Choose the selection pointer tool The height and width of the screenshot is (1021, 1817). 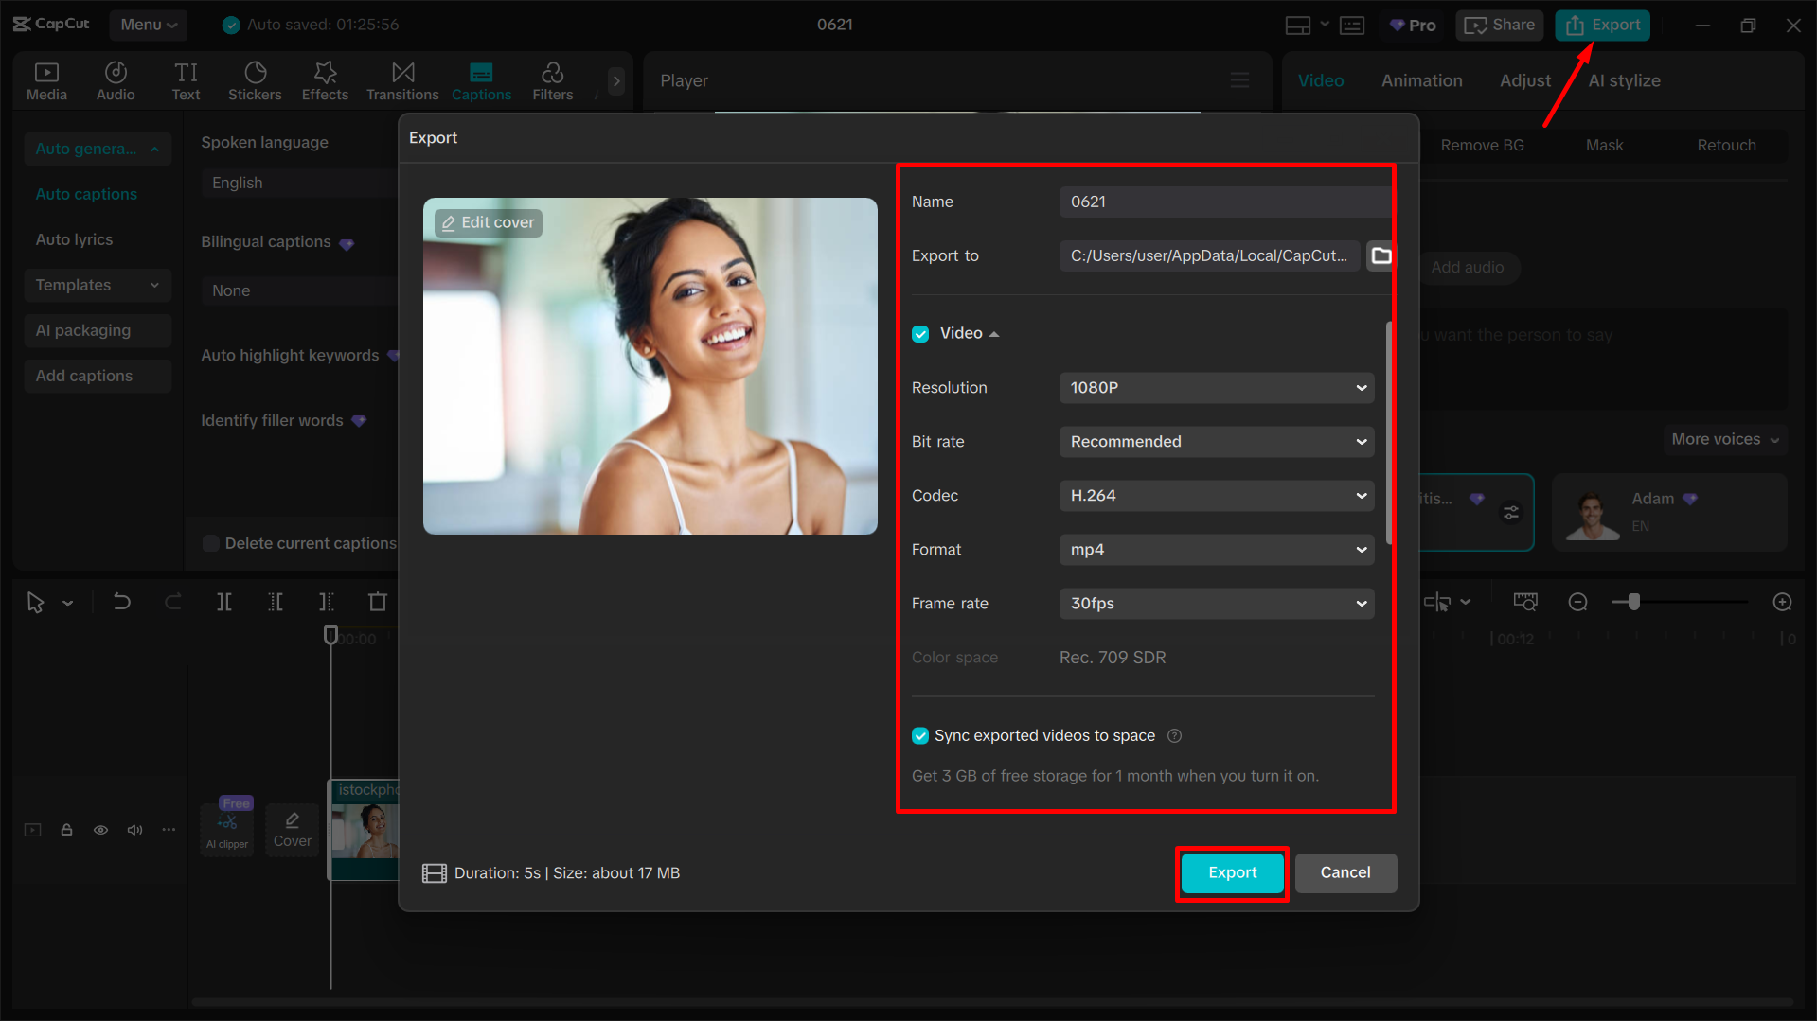[36, 602]
